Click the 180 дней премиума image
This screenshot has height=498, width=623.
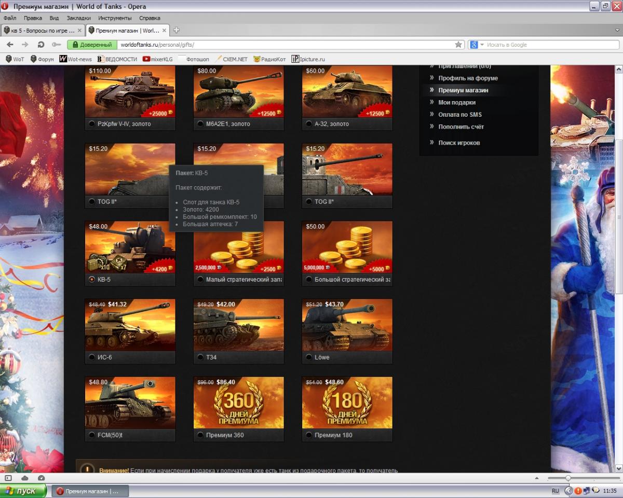point(347,403)
